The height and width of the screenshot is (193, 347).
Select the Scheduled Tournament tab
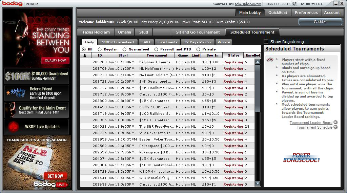pyautogui.click(x=252, y=32)
